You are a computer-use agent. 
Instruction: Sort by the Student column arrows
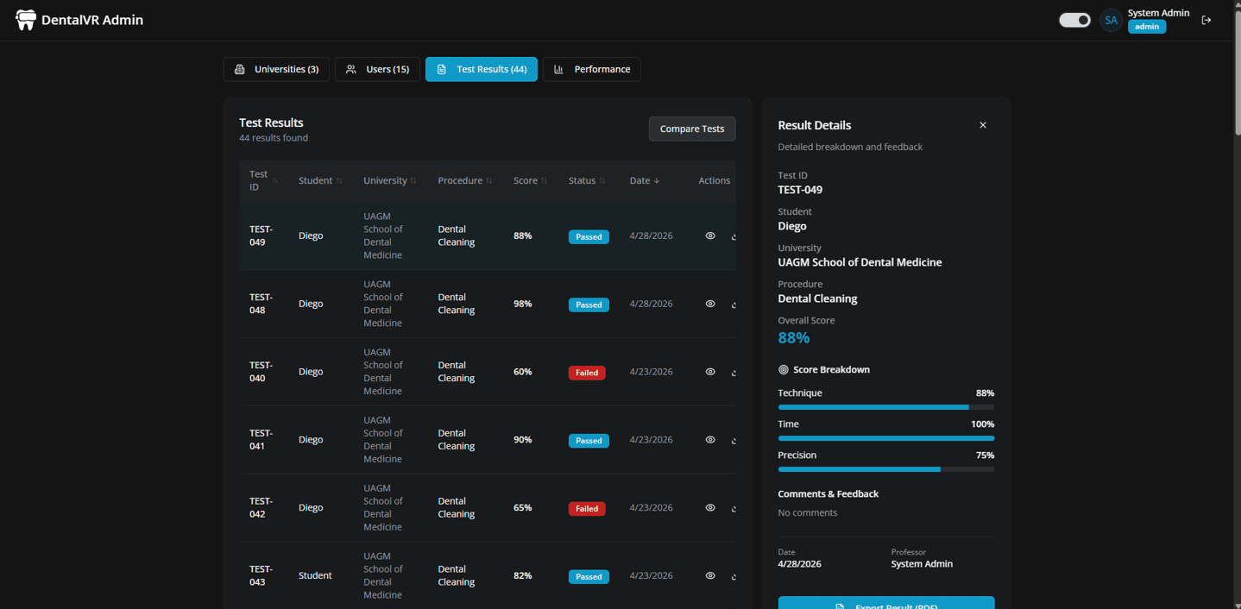[339, 181]
